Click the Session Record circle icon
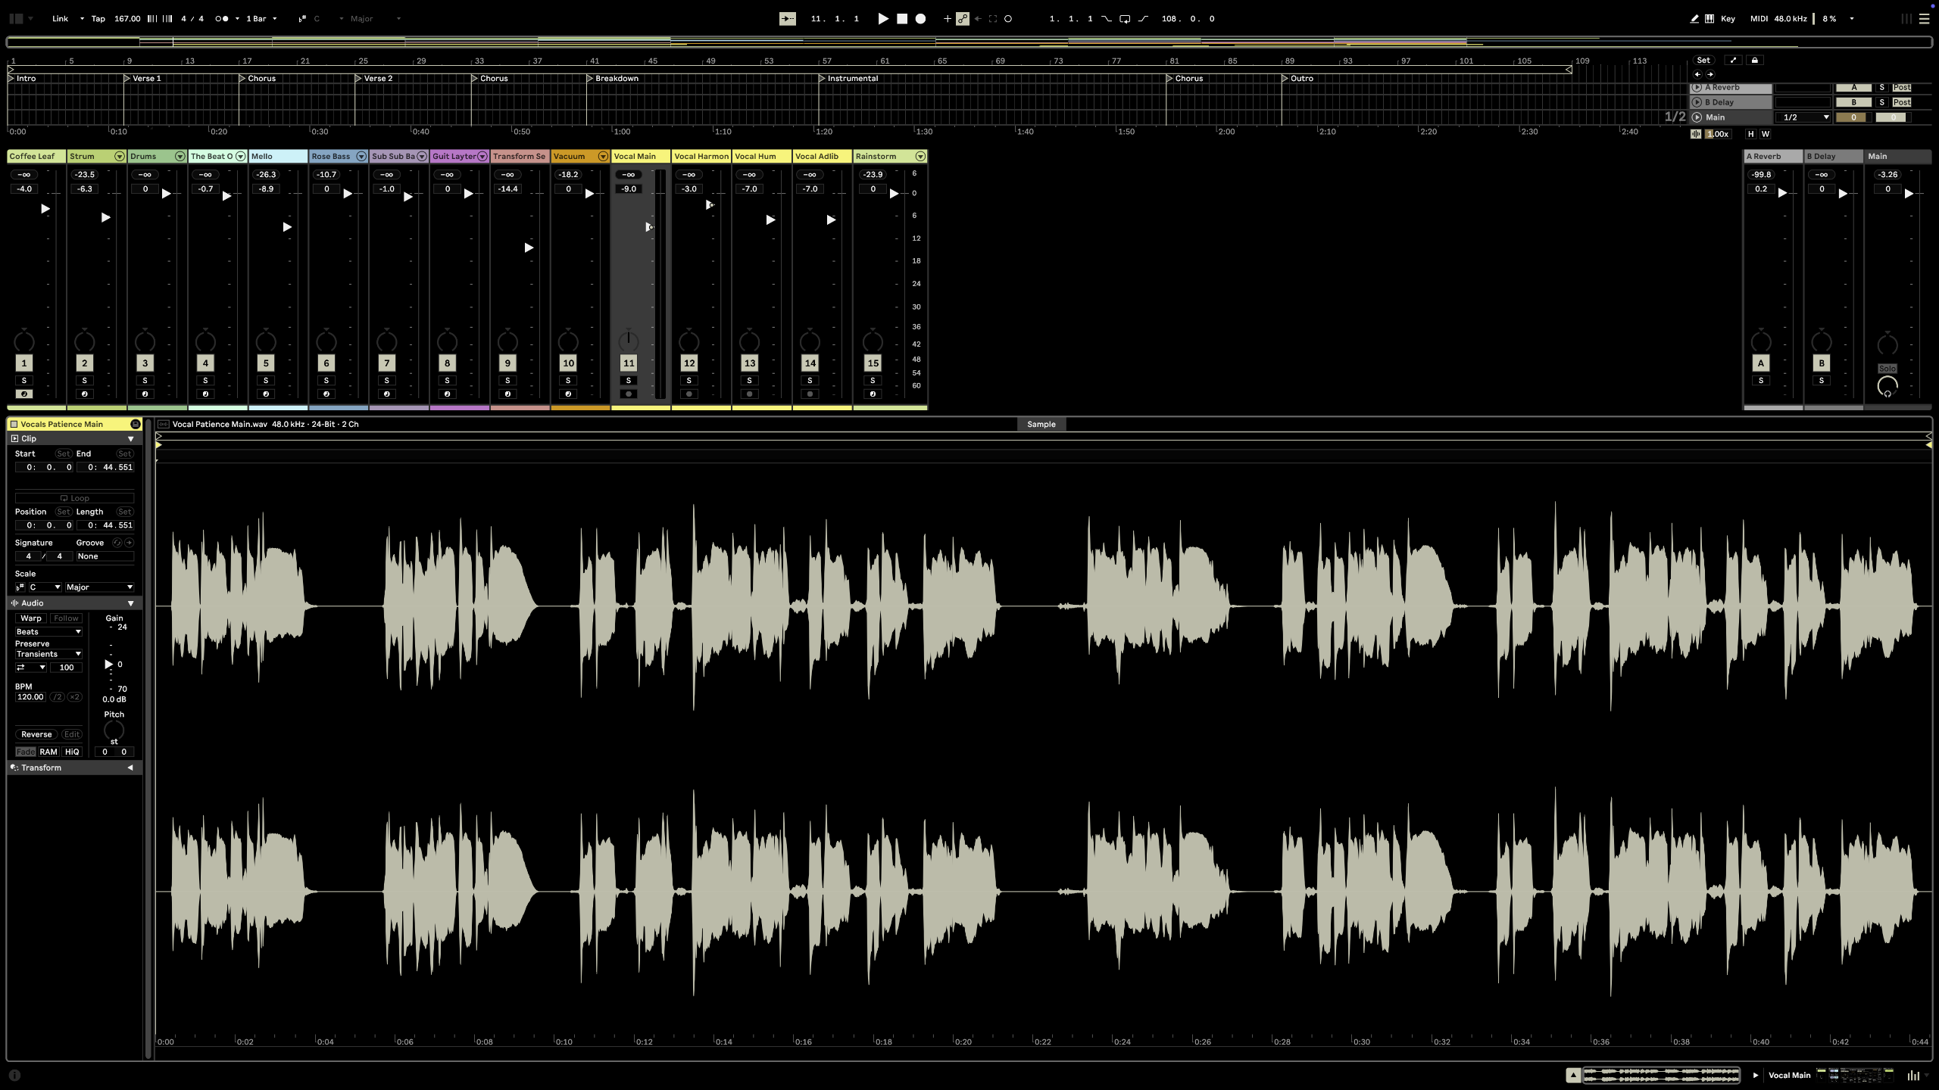Viewport: 1939px width, 1090px height. click(x=1008, y=19)
